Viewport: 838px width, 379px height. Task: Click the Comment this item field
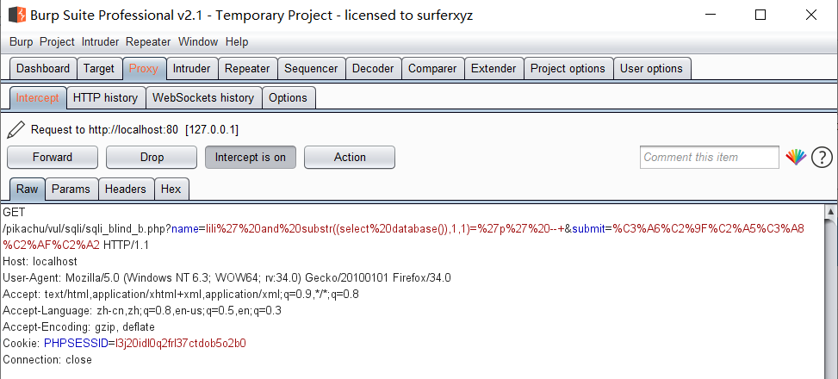(710, 157)
